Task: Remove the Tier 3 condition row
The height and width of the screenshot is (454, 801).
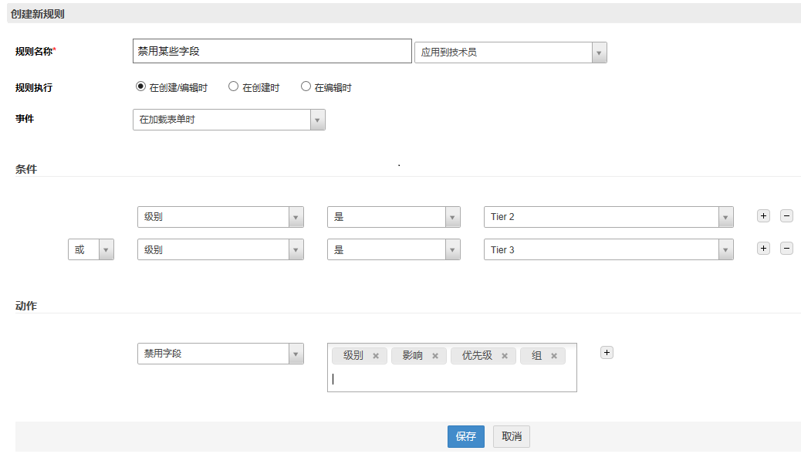Action: point(786,249)
